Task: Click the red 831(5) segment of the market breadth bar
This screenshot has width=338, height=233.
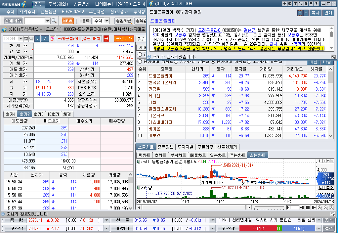Action: [x=258, y=228]
